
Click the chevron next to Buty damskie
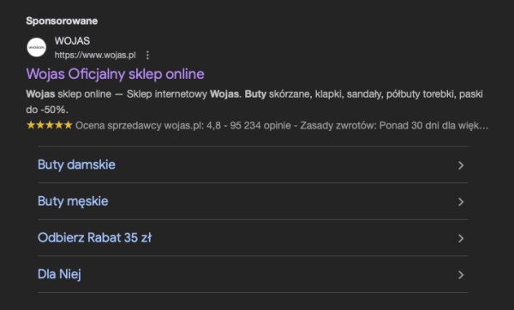click(461, 165)
